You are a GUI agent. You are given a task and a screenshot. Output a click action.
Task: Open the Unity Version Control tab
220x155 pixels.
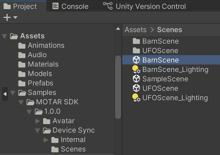click(145, 6)
